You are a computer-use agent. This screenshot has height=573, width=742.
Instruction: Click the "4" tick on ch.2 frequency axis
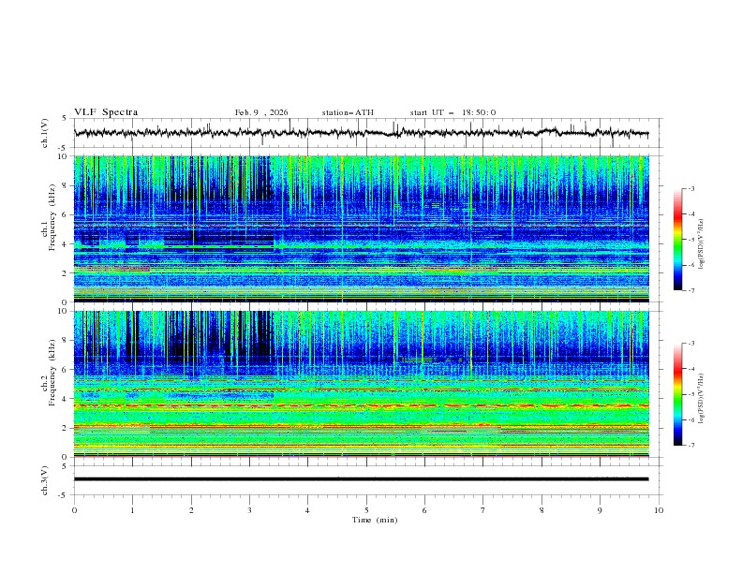pyautogui.click(x=65, y=399)
